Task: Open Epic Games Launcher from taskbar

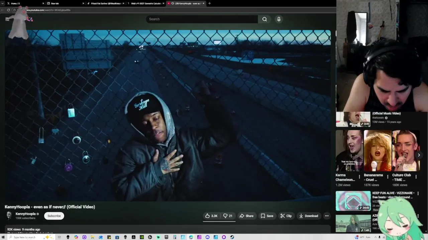Action: pyautogui.click(x=166, y=237)
